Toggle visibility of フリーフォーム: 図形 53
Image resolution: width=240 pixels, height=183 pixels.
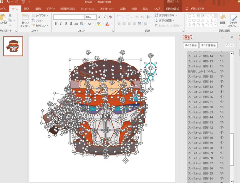(x=222, y=112)
